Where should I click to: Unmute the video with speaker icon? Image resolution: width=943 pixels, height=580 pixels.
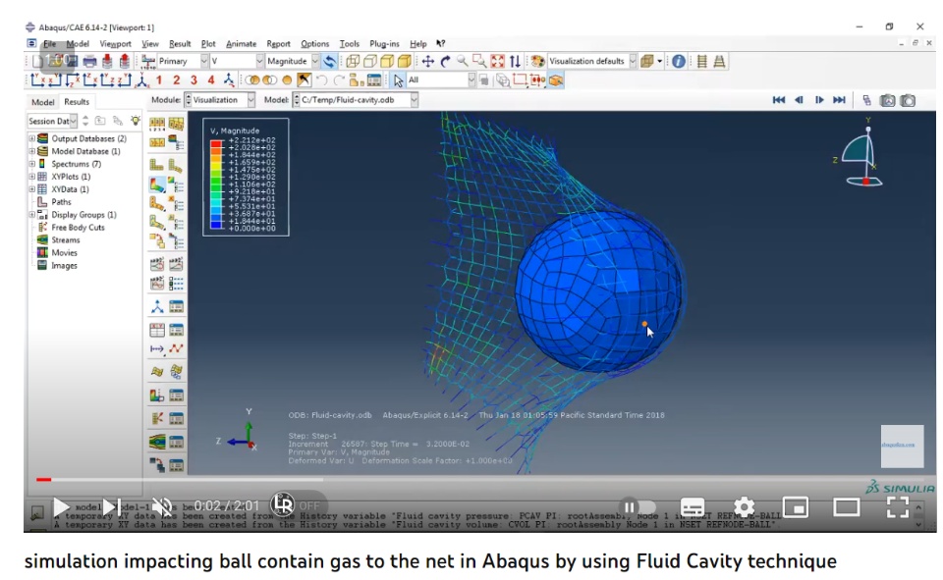162,507
